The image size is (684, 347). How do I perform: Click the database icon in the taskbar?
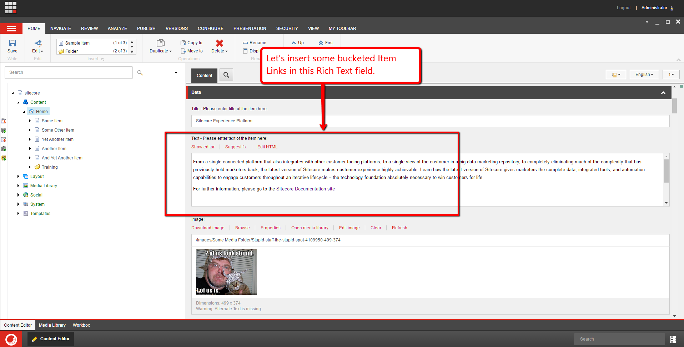point(673,339)
